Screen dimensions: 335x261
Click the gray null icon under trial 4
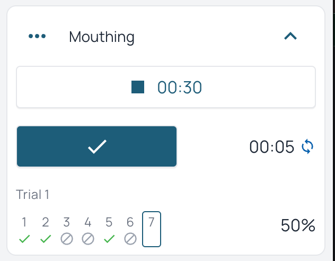pyautogui.click(x=88, y=239)
